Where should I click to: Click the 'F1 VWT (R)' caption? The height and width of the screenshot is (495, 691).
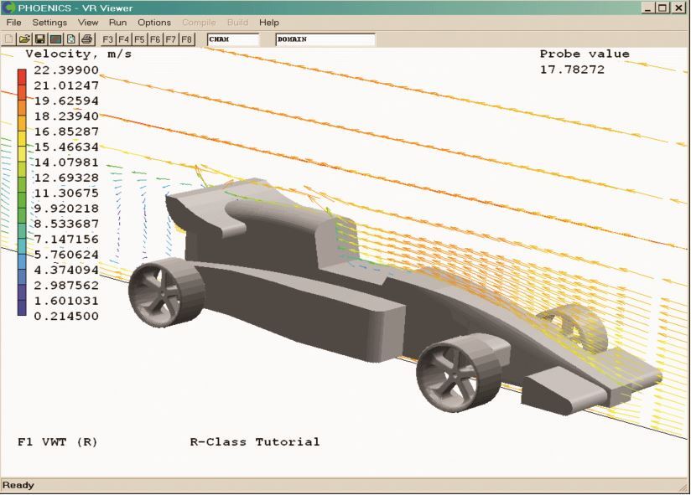[x=57, y=441]
